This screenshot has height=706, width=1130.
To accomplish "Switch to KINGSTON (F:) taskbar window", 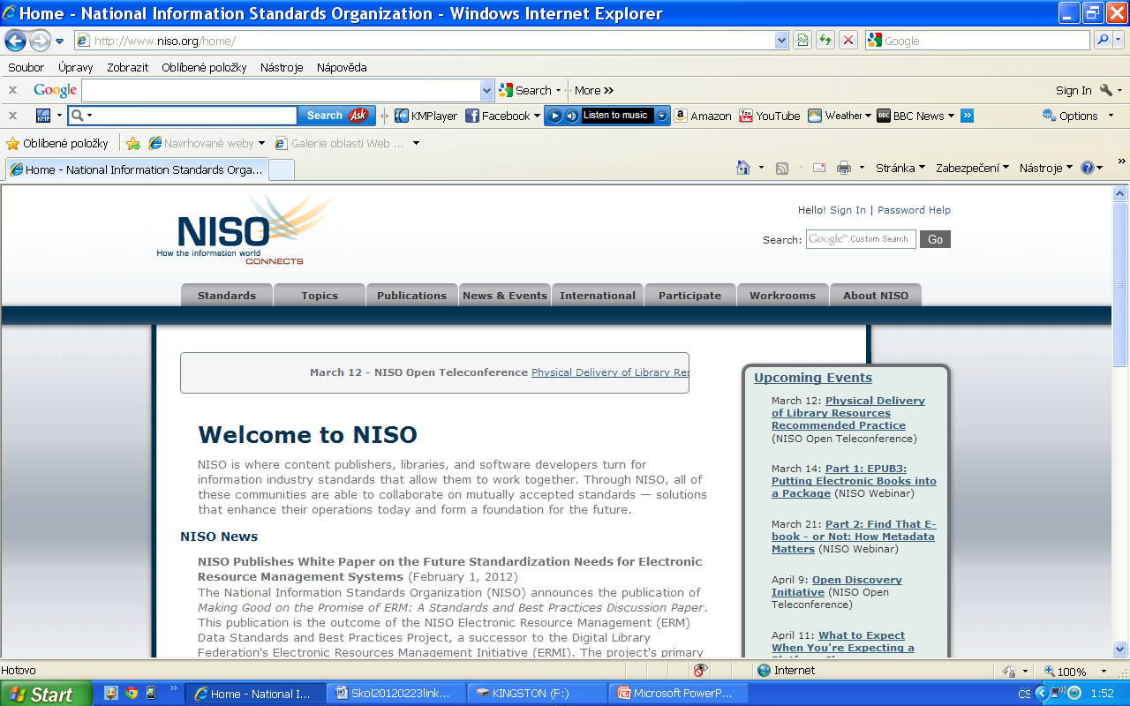I will point(537,694).
